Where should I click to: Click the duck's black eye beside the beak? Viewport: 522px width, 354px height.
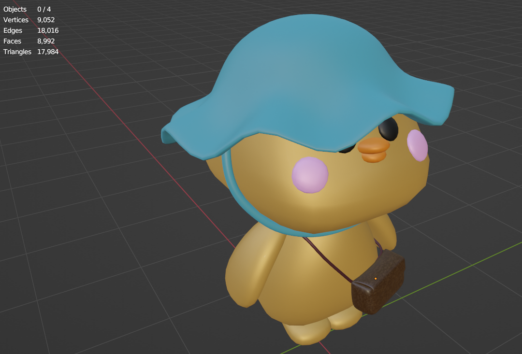pos(388,129)
